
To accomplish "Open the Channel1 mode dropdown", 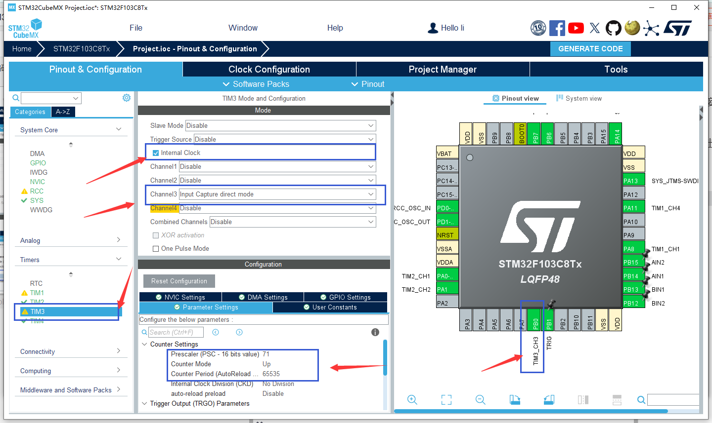I will tap(277, 167).
